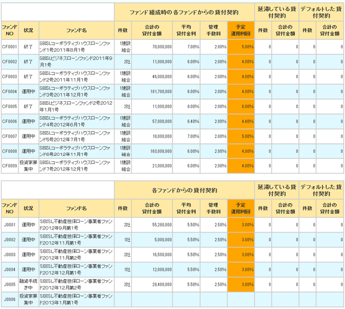Click bottom table 状況 column header
The image size is (345, 309).
(x=28, y=208)
